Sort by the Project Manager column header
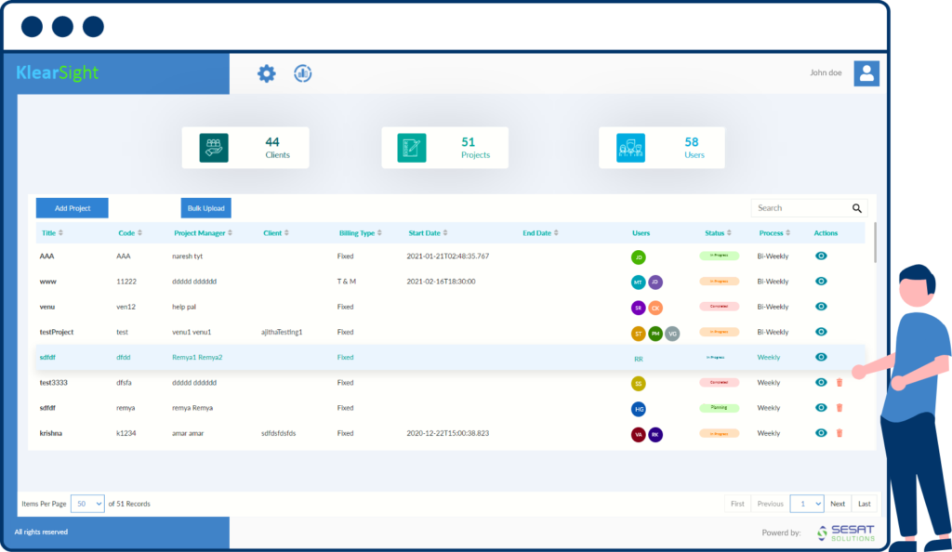Viewport: 952px width, 552px height. 203,233
